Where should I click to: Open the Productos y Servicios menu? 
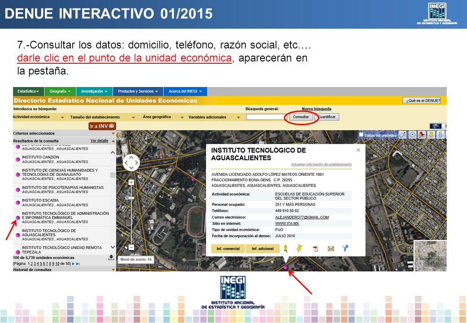(x=138, y=92)
